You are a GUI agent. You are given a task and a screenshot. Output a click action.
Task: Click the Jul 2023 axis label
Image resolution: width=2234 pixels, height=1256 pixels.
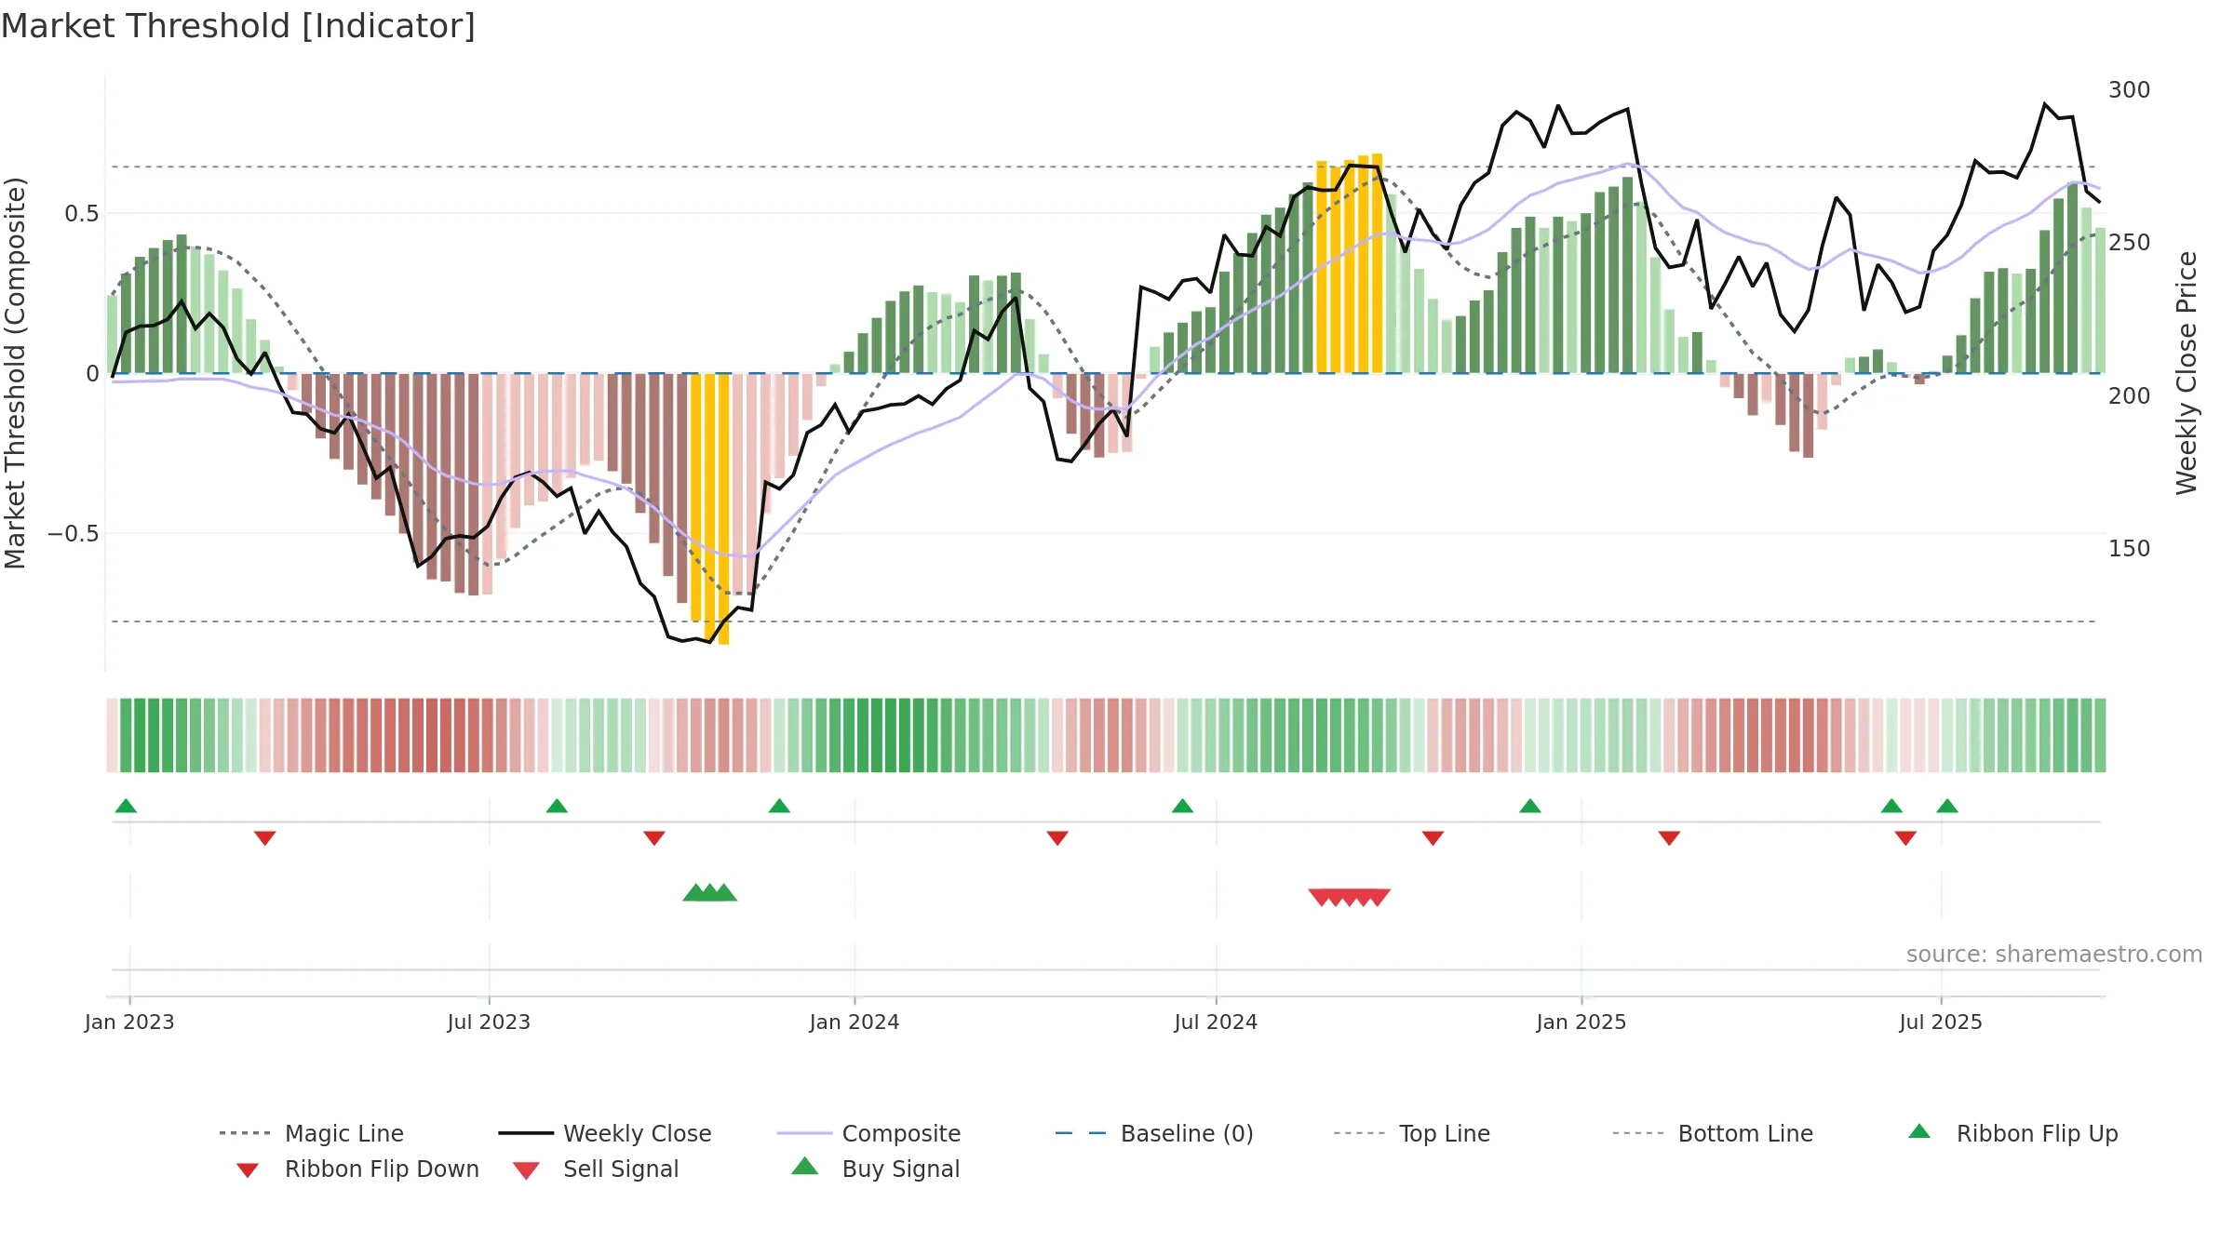click(x=489, y=1022)
